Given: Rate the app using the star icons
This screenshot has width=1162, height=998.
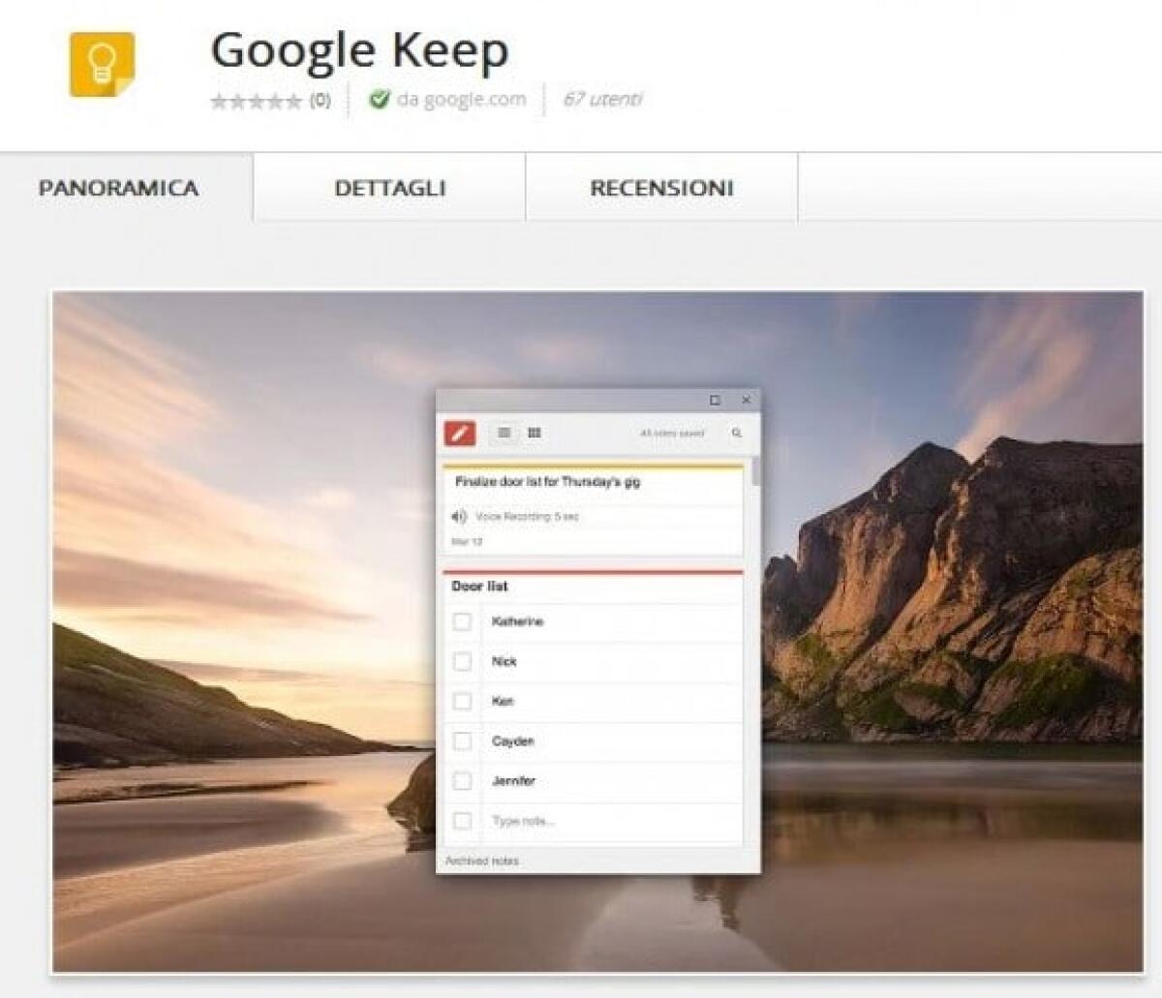Looking at the screenshot, I should (256, 98).
